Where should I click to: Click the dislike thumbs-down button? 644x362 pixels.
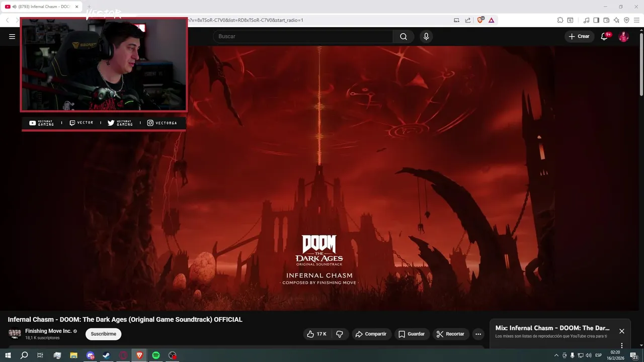point(340,334)
